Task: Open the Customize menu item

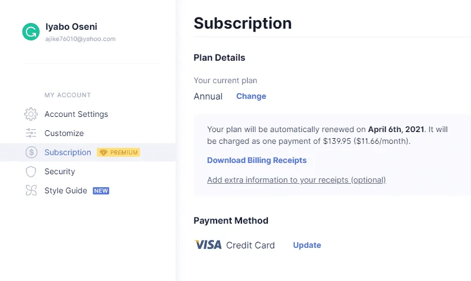Action: click(x=64, y=133)
